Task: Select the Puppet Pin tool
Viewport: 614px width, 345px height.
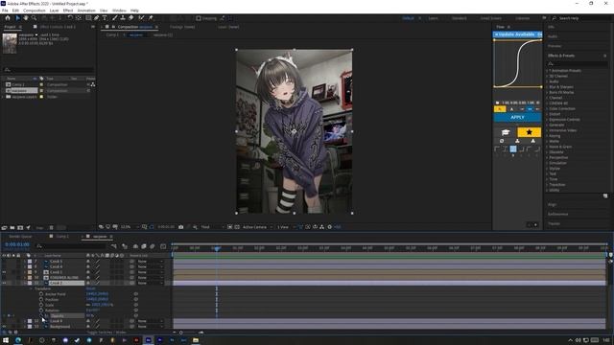Action: coord(151,18)
